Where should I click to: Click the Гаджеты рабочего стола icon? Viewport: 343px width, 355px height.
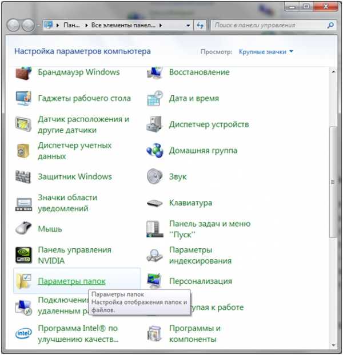pos(23,99)
